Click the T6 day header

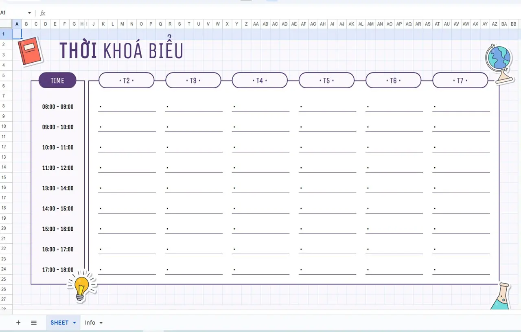click(x=394, y=80)
